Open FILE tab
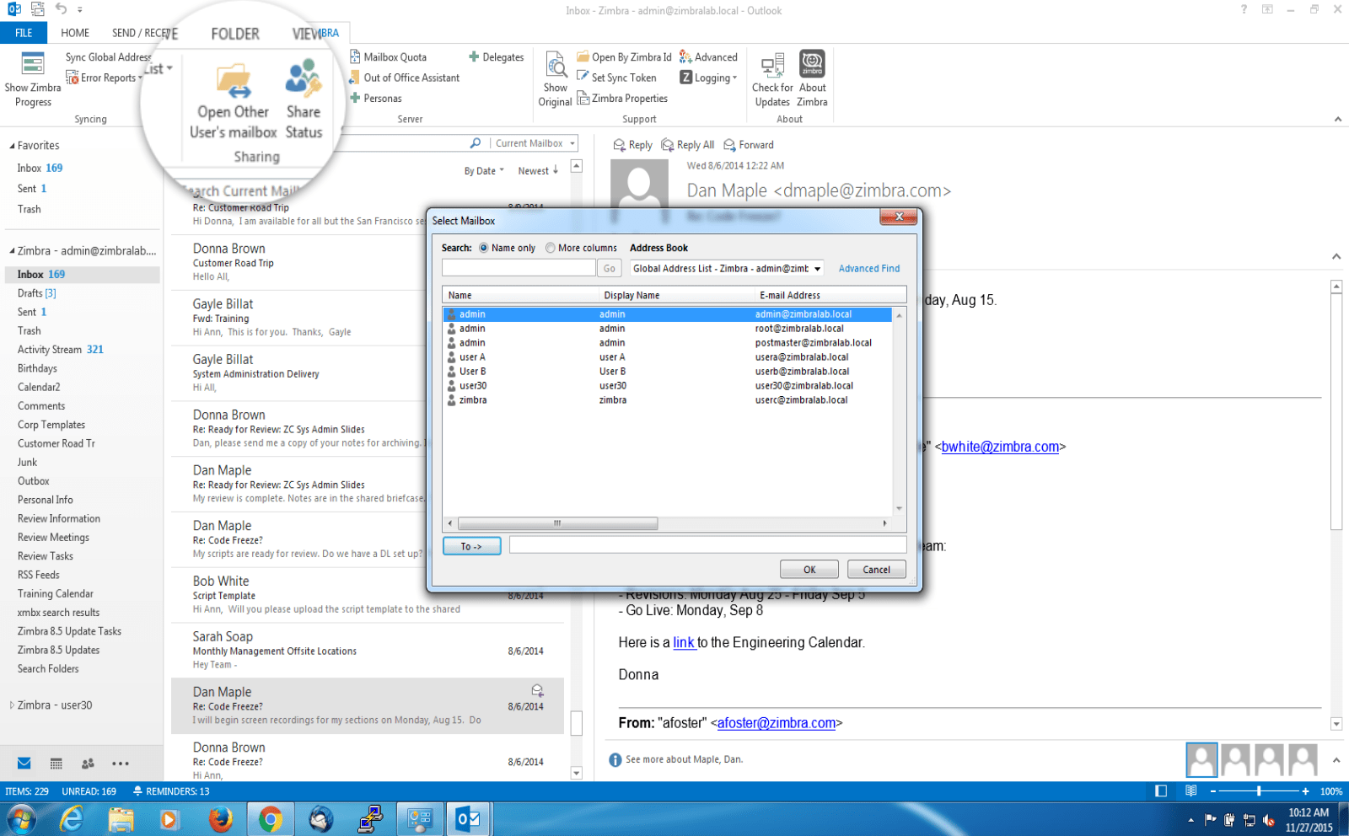The height and width of the screenshot is (836, 1349). pos(24,33)
